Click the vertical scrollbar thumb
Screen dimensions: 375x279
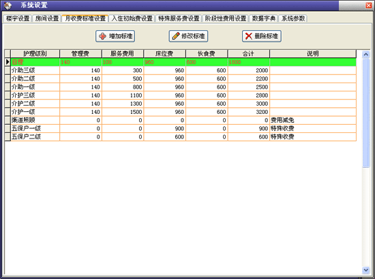(x=365, y=113)
